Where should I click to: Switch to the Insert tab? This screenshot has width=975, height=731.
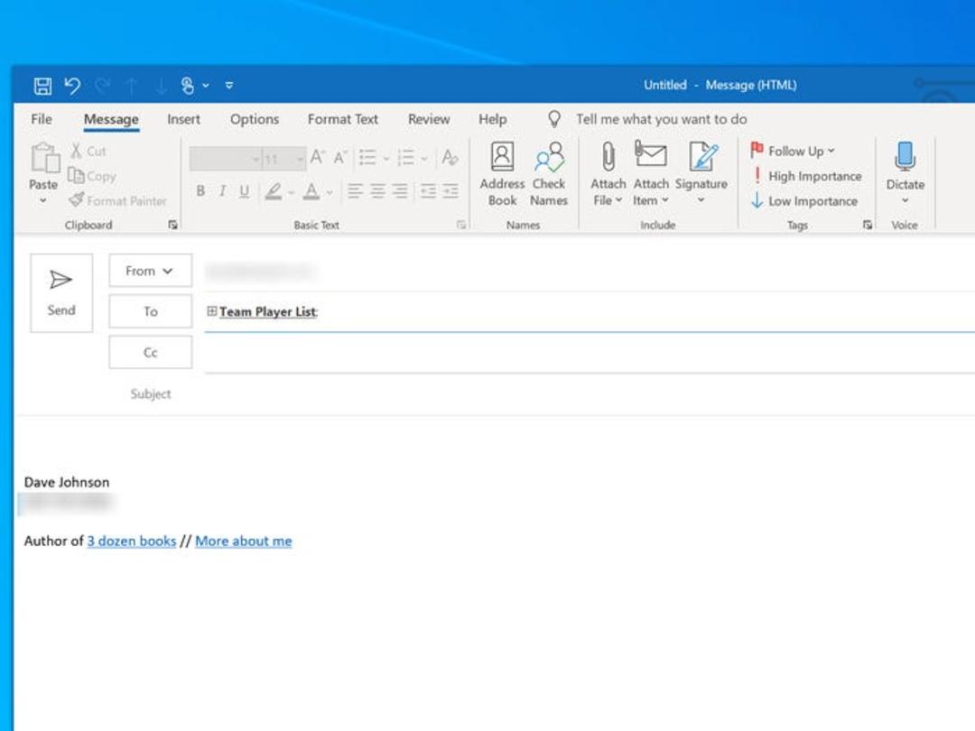click(x=183, y=119)
